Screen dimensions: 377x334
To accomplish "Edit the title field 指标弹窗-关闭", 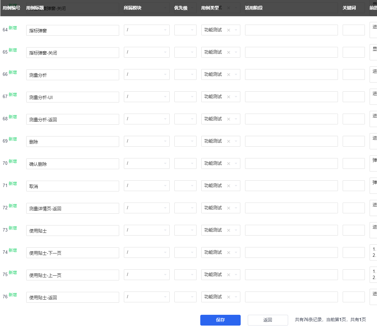I will pos(73,53).
